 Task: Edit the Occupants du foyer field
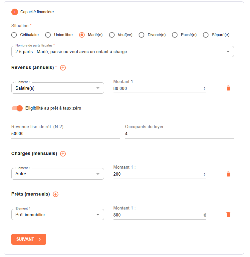(179, 134)
